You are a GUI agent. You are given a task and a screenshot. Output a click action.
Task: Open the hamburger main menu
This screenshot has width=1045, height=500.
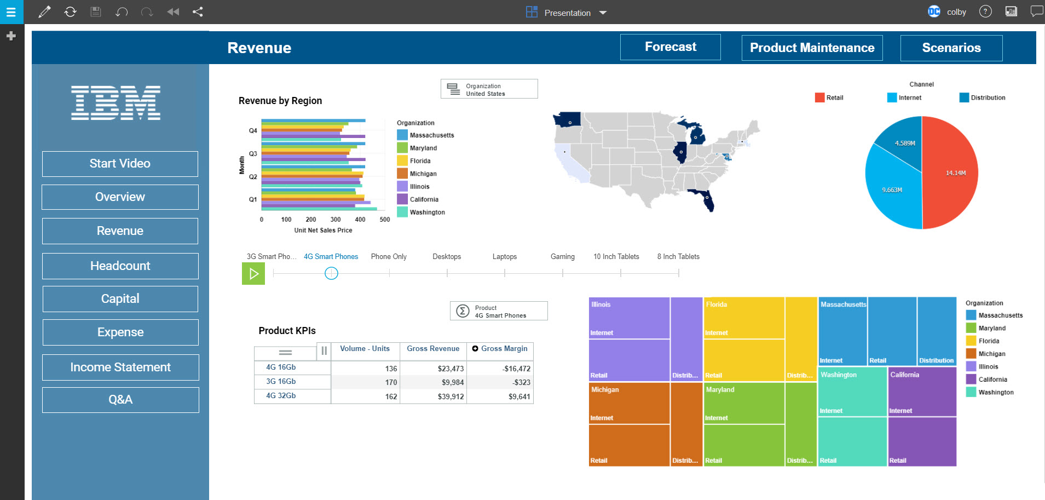coord(11,12)
